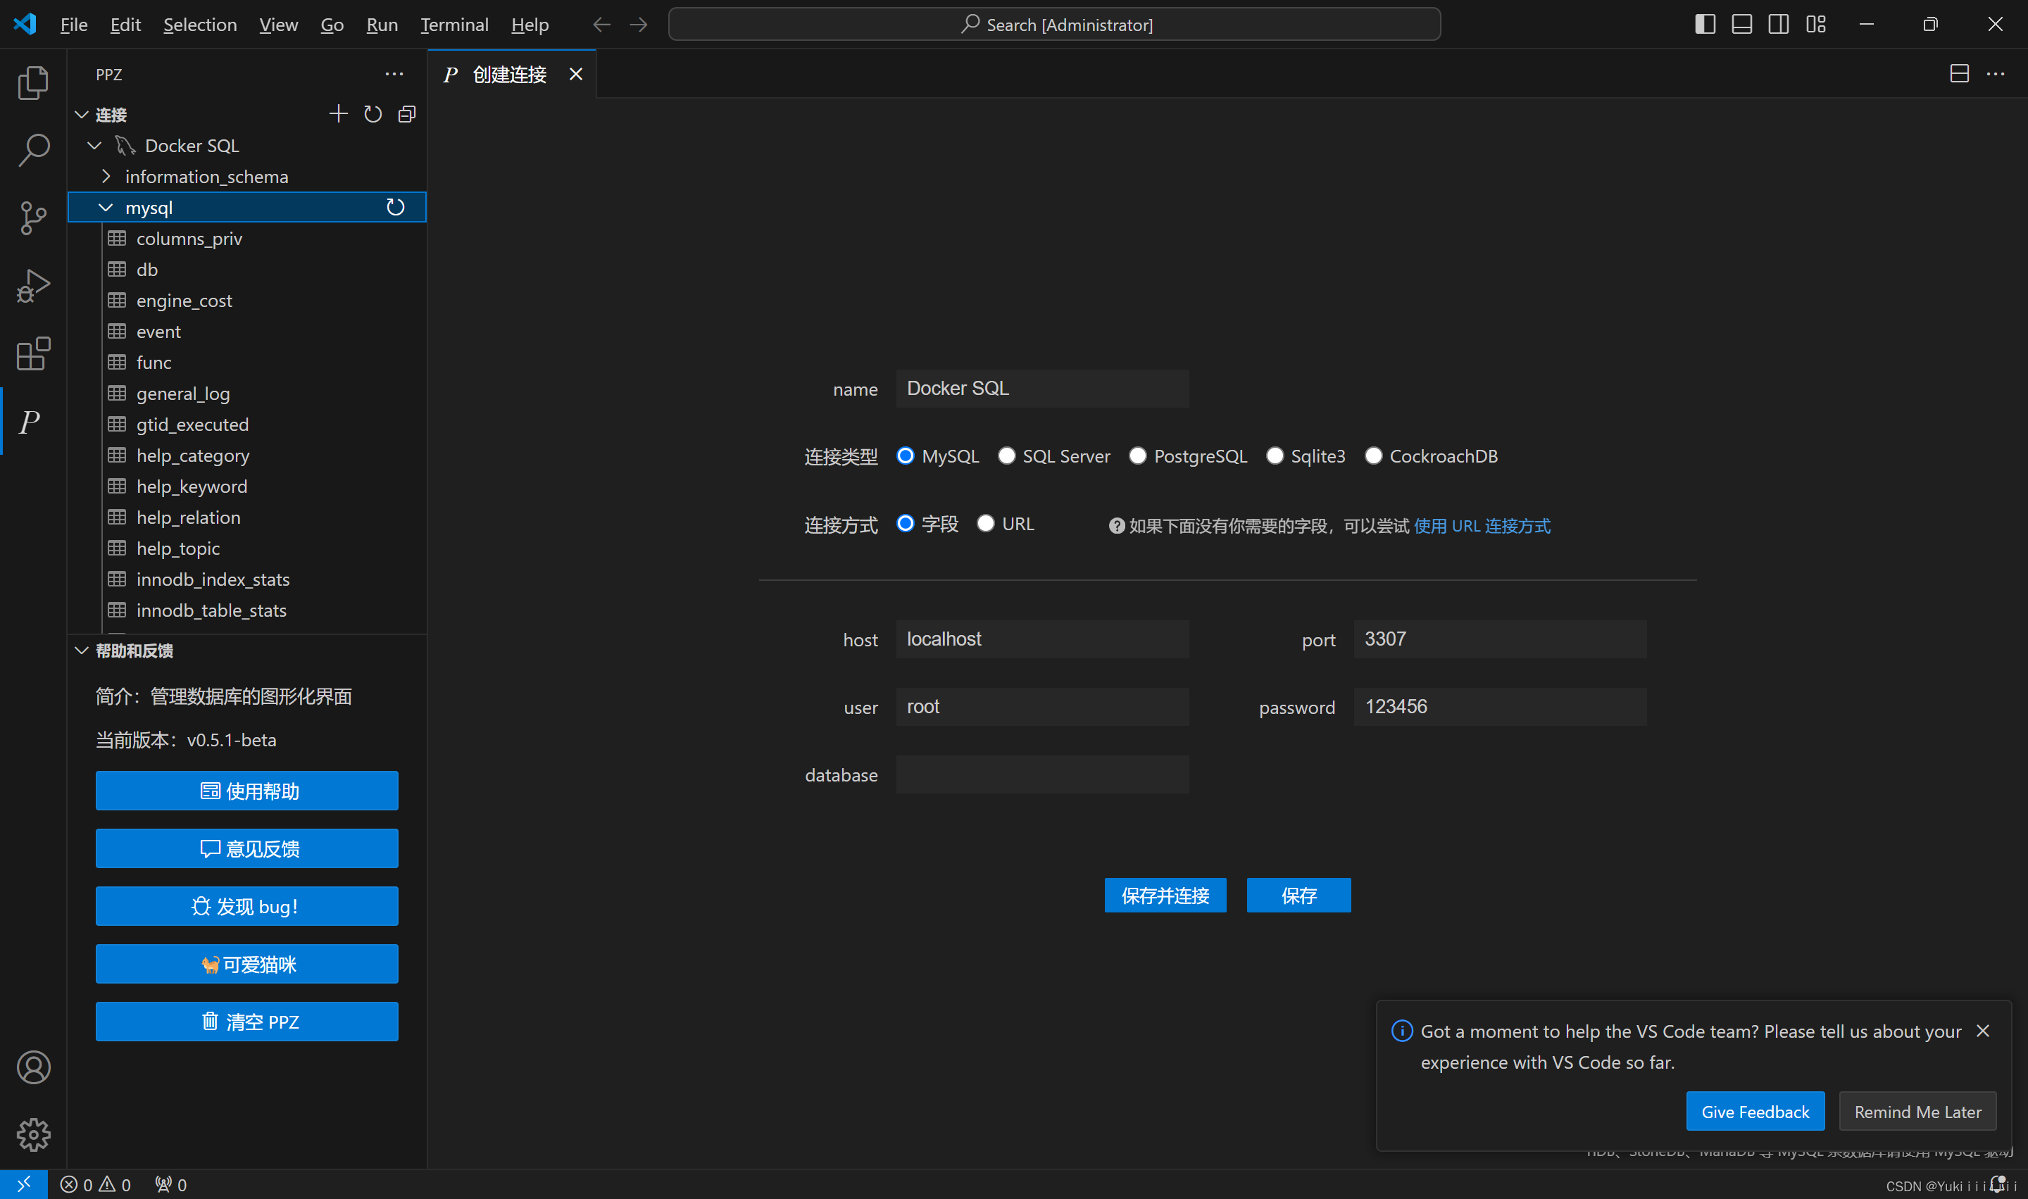This screenshot has width=2028, height=1199.
Task: Collapse the Docker SQL connection
Action: (94, 146)
